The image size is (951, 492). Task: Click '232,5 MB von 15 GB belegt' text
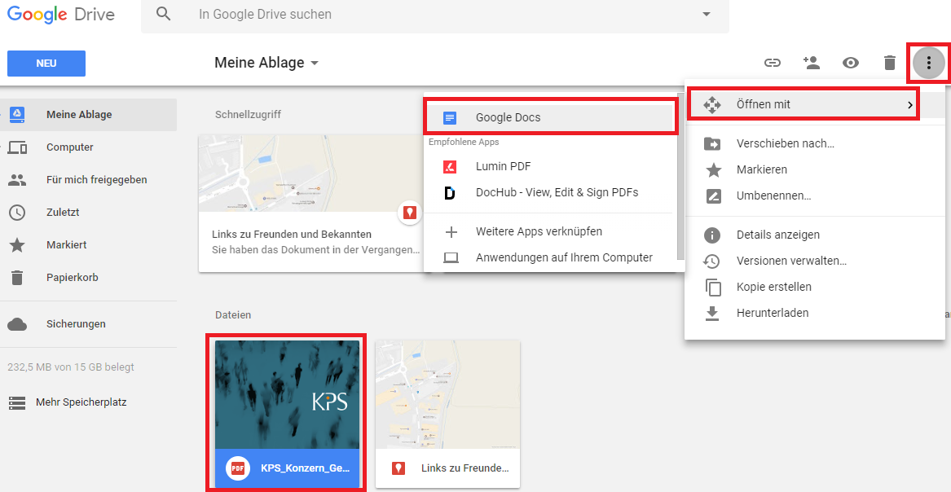(x=71, y=367)
